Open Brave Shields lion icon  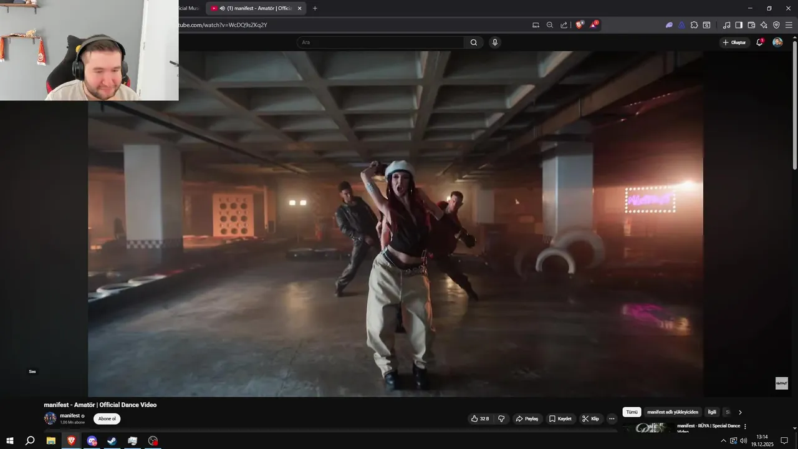[580, 25]
